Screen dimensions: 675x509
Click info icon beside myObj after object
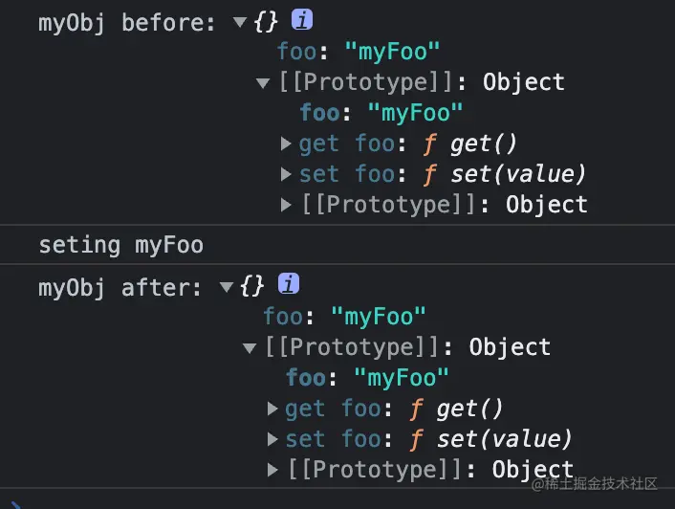[x=288, y=284]
